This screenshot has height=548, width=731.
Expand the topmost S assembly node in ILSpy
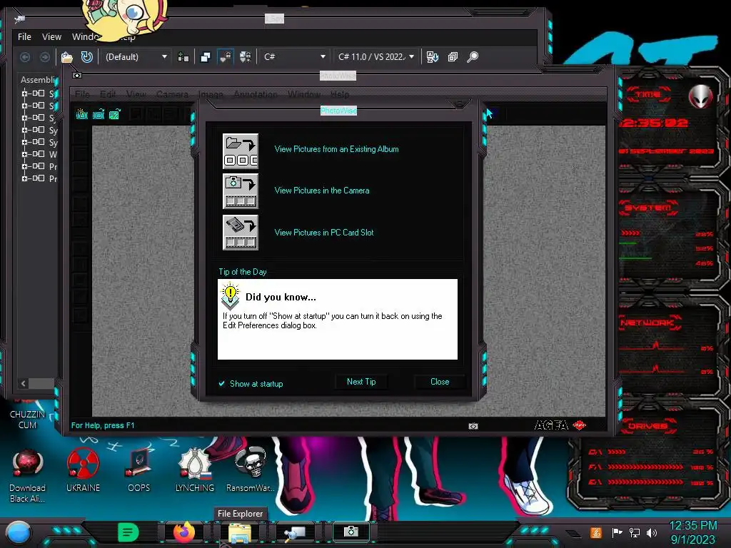tap(24, 93)
